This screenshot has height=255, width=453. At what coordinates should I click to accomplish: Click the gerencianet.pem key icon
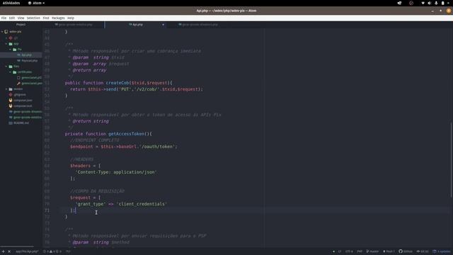[19, 84]
